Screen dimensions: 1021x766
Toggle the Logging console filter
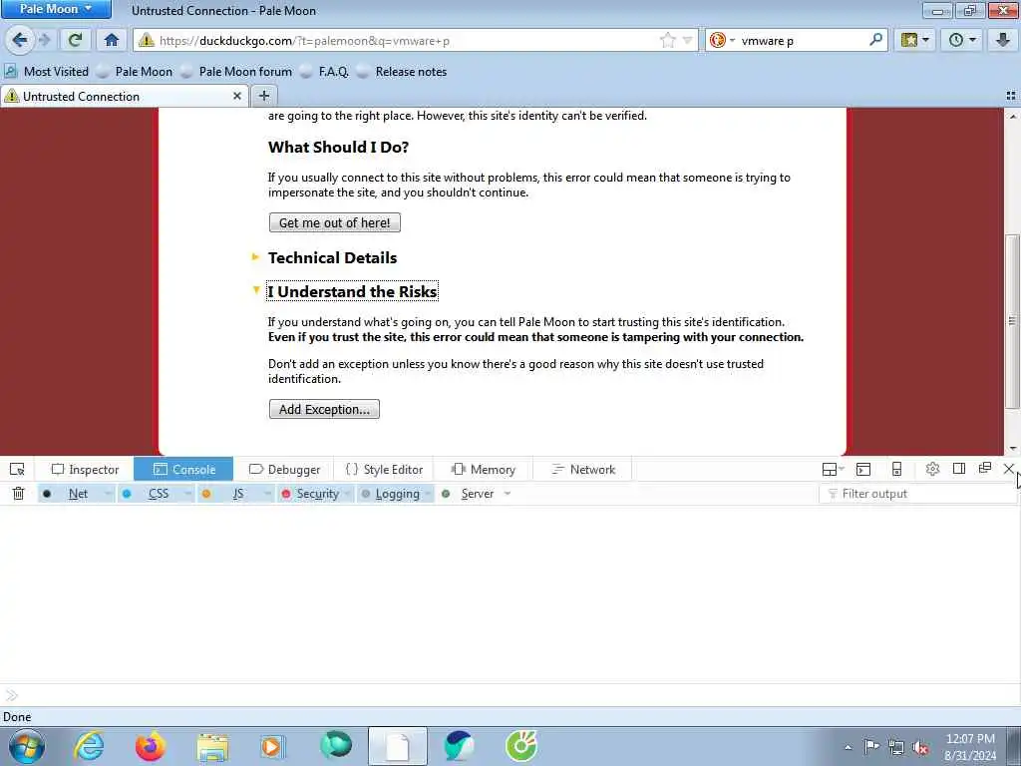point(390,494)
